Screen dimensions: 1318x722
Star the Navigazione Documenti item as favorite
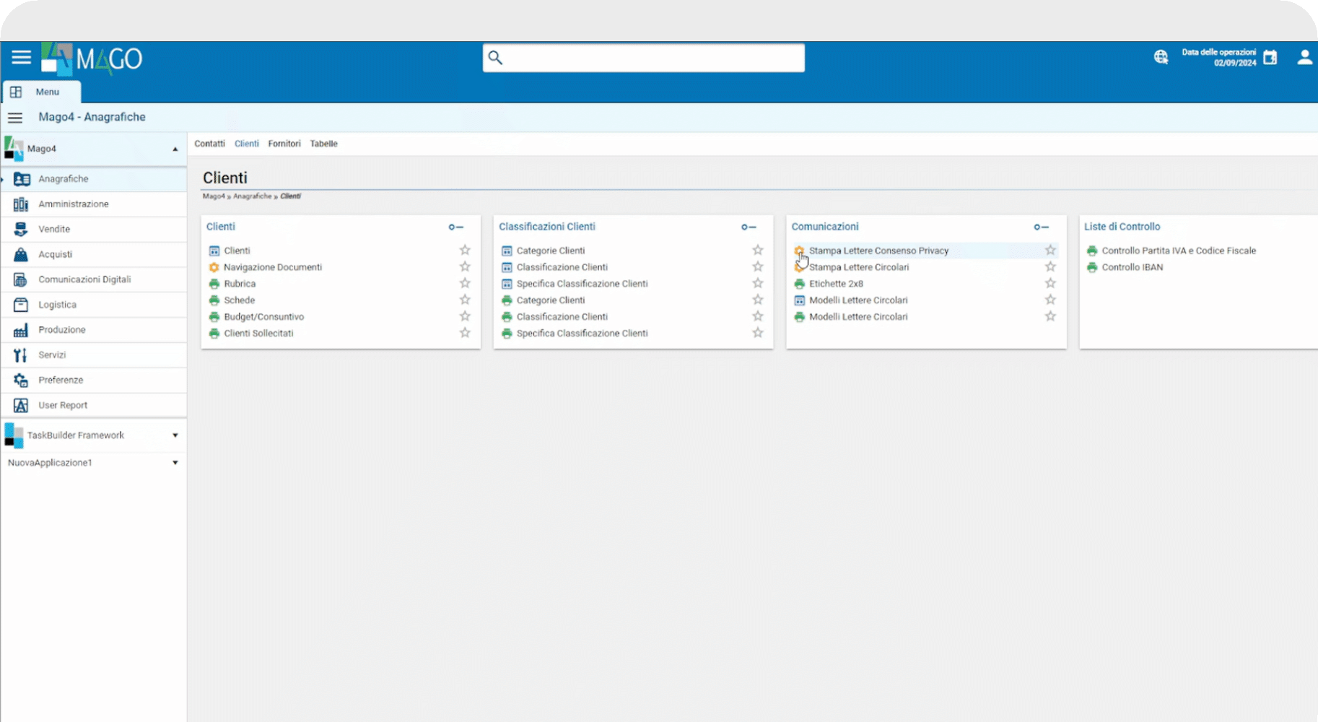coord(465,267)
